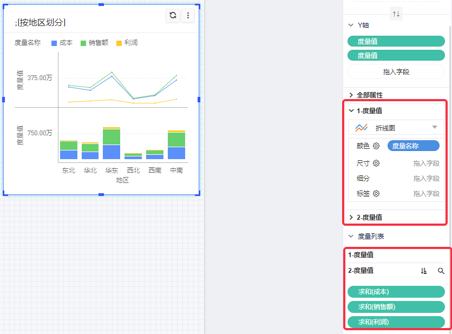Expand the 2-度量值 properties section
This screenshot has height=334, width=452.
369,217
